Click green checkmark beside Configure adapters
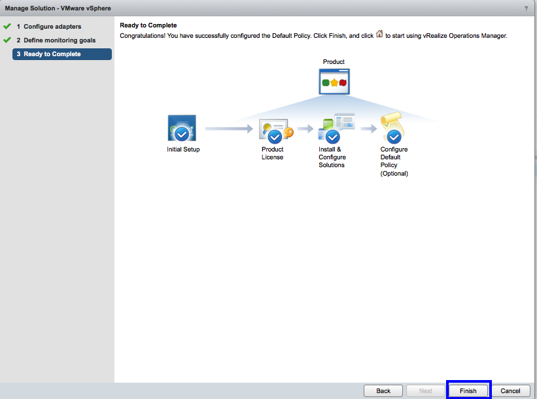This screenshot has width=537, height=399. click(x=7, y=27)
